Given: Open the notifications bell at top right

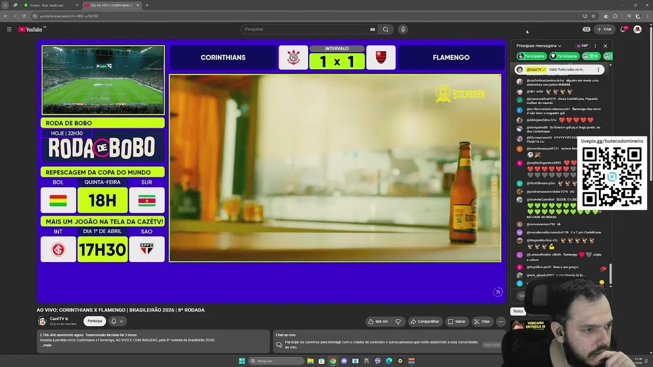Looking at the screenshot, I should pyautogui.click(x=623, y=29).
